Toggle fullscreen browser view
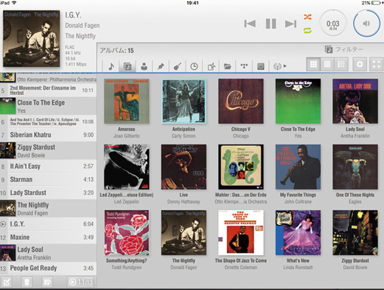The width and height of the screenshot is (384, 290). [376, 64]
